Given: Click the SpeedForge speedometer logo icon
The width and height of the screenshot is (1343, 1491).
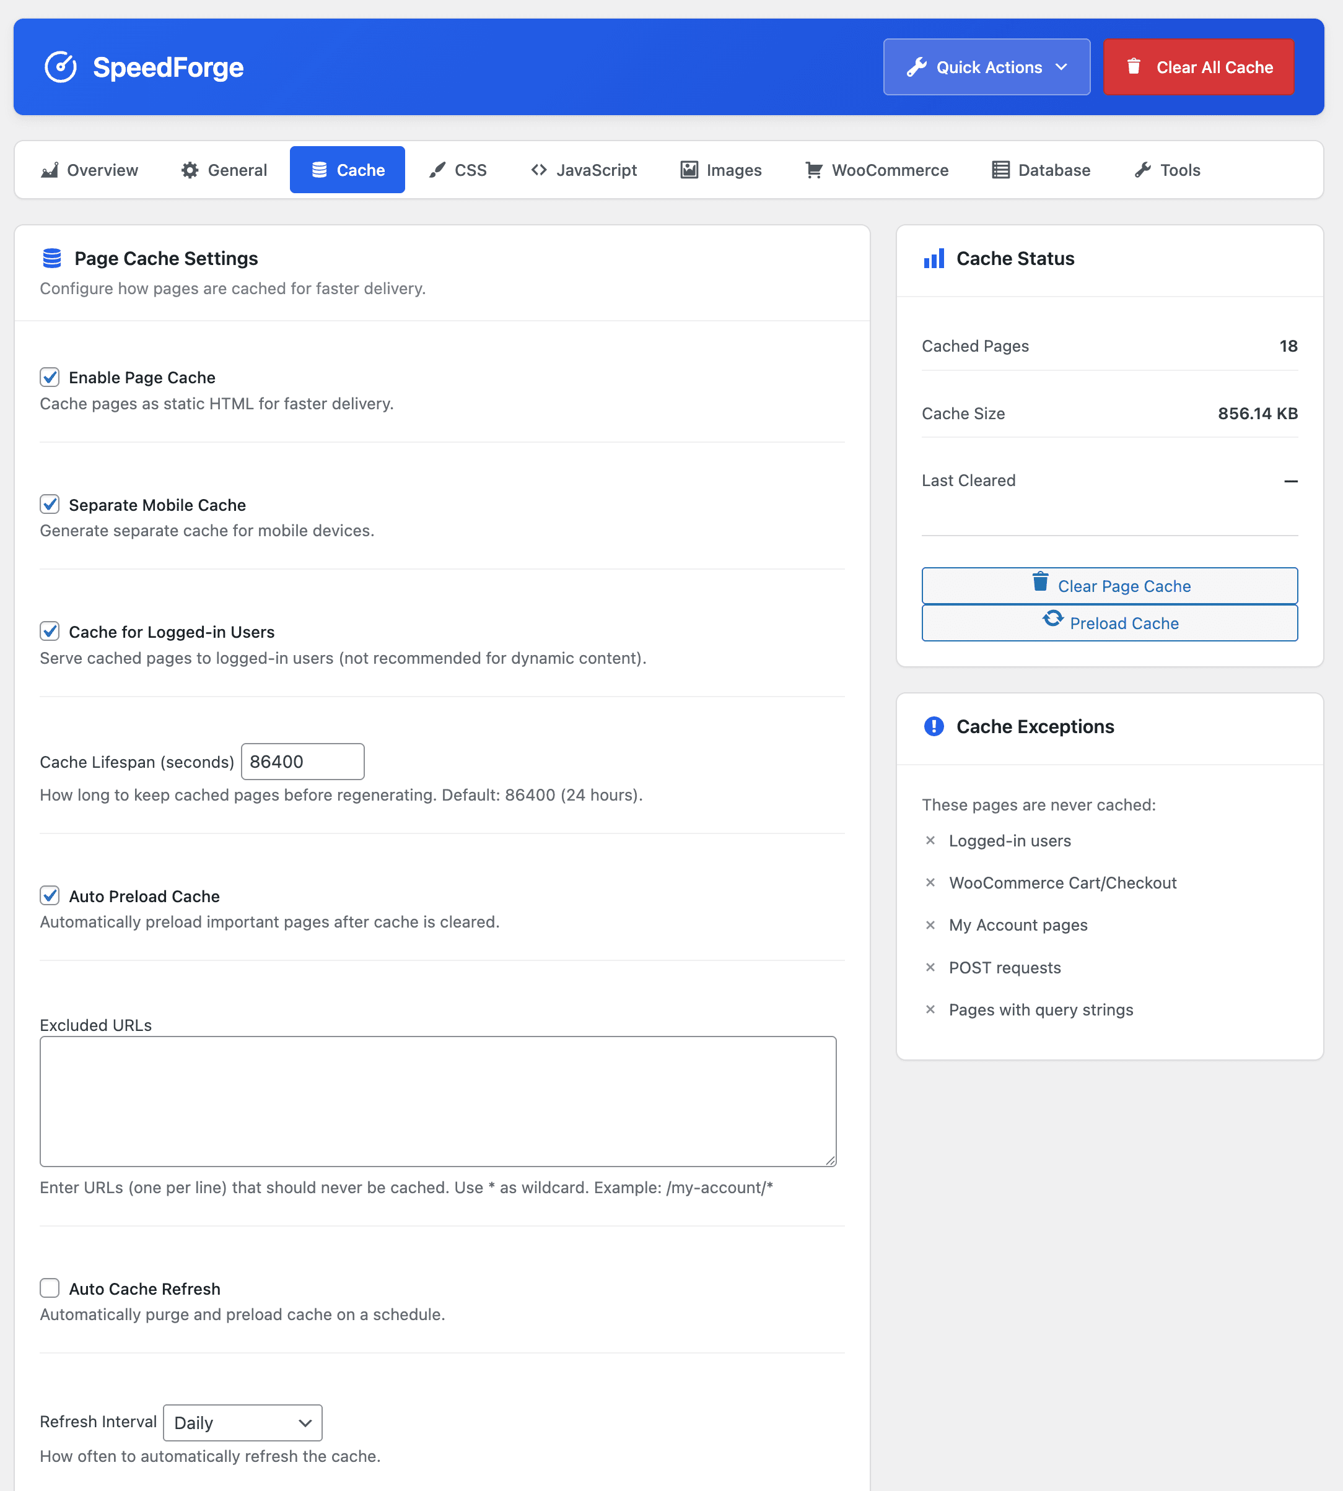Looking at the screenshot, I should [x=61, y=67].
